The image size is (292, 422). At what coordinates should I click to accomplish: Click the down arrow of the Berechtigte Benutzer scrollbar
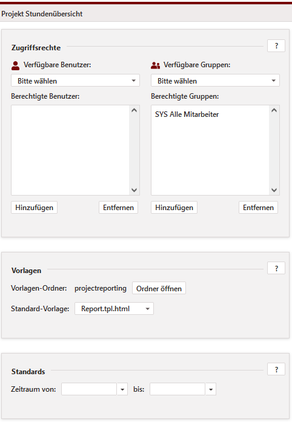click(134, 190)
